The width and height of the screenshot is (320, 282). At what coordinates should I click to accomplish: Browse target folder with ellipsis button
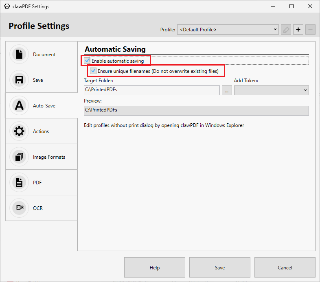(x=227, y=90)
